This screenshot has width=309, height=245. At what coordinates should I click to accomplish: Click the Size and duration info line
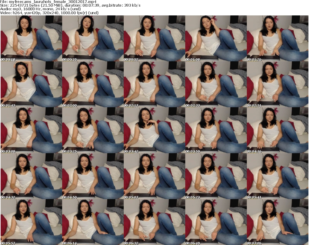(x=70, y=5)
